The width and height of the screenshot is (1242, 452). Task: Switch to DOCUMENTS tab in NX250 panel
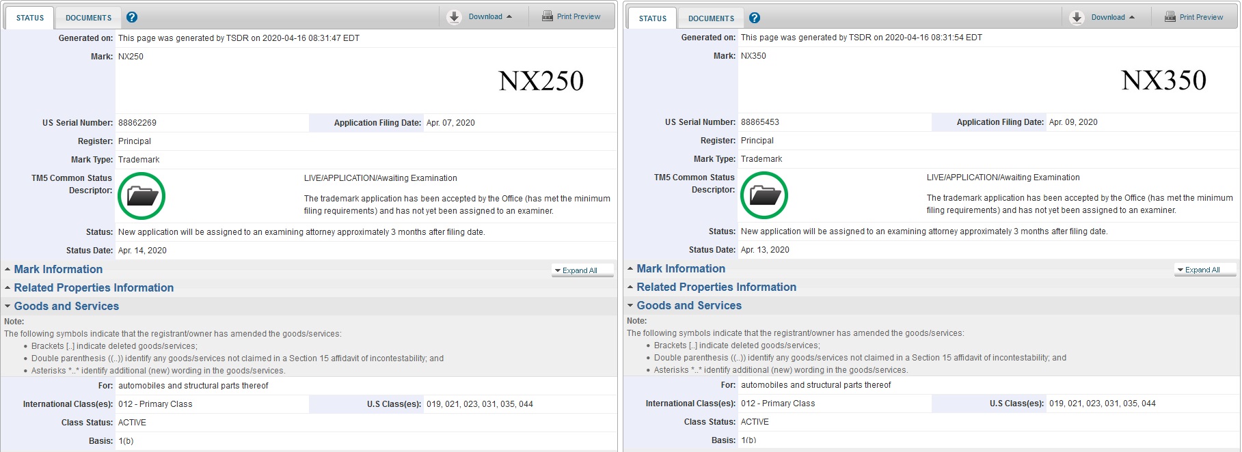[88, 18]
